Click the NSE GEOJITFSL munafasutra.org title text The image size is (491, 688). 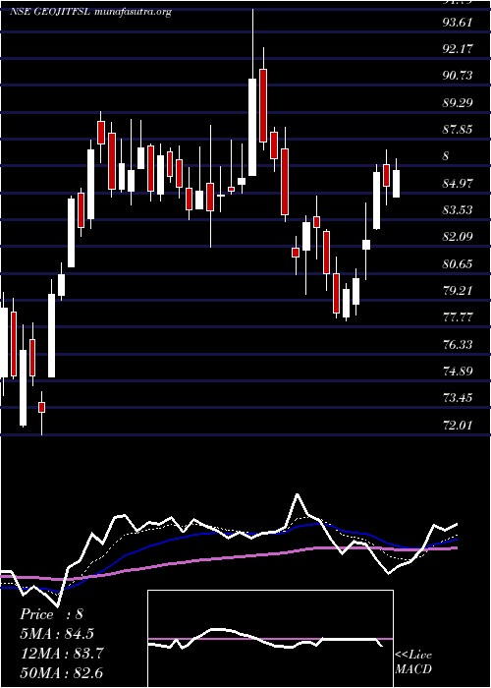[90, 12]
